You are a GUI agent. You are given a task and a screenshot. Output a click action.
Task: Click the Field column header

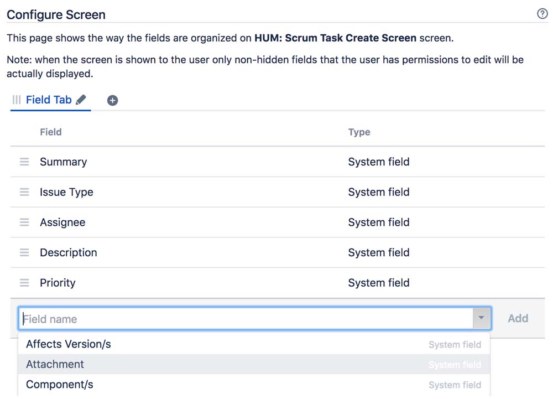coord(51,132)
